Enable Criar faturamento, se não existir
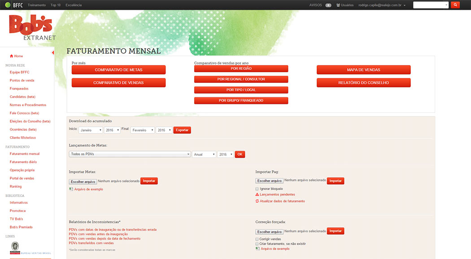This screenshot has height=259, width=471. pos(257,244)
